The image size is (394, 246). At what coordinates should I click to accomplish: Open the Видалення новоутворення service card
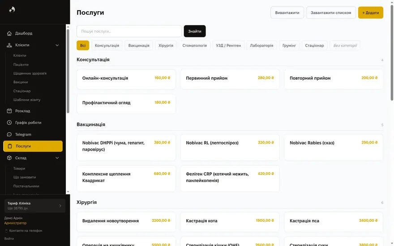126,222
